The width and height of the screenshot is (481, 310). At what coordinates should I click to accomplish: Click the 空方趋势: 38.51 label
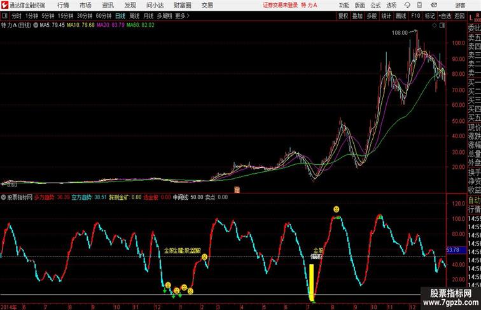[89, 197]
